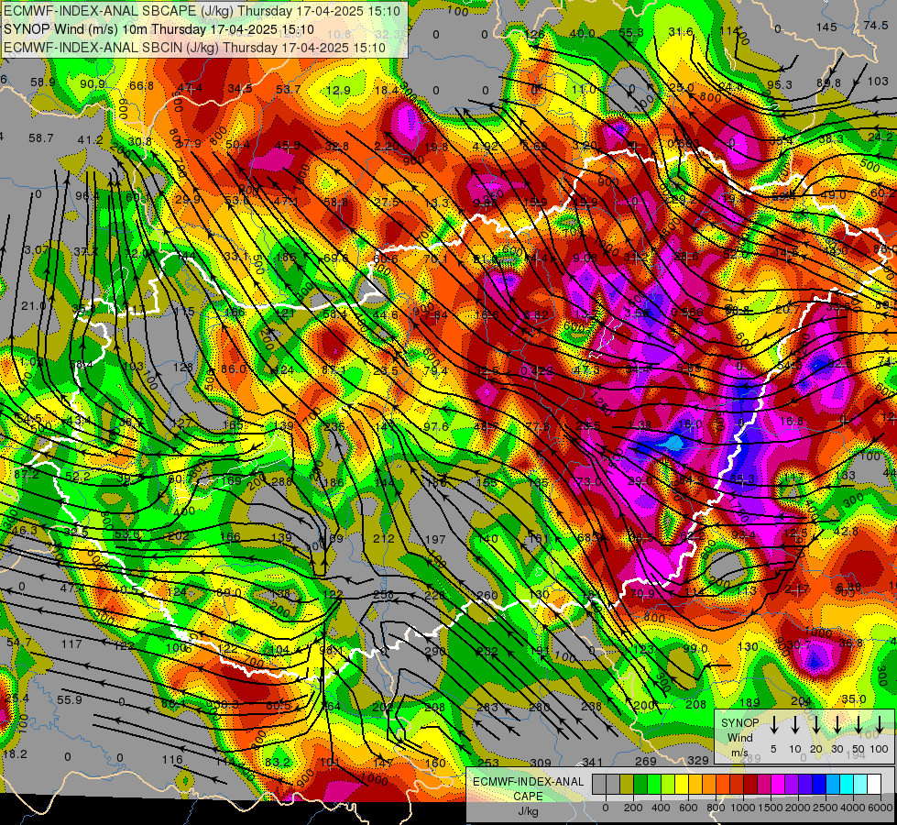897x825 pixels.
Task: Click the 4000 tick label in CAPE legend
Action: pos(853,808)
